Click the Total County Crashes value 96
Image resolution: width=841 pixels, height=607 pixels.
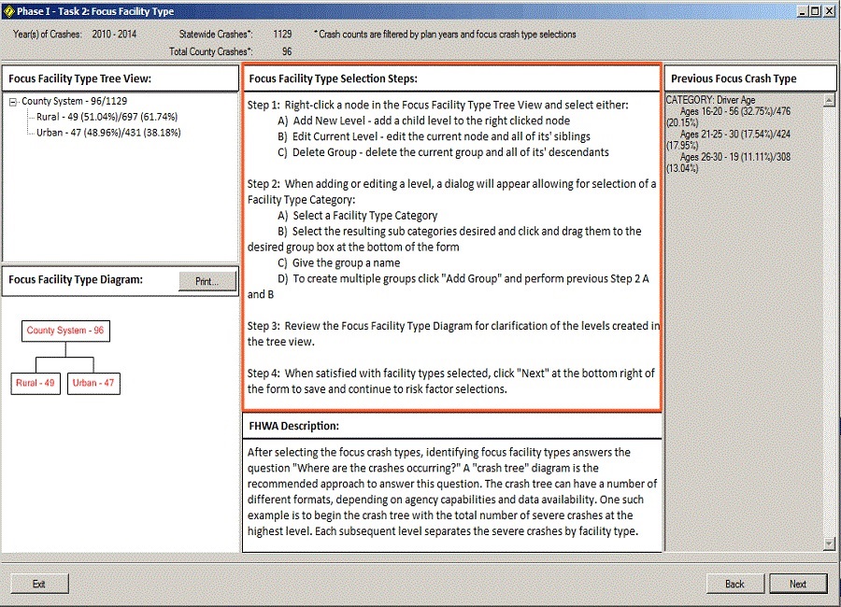point(287,51)
